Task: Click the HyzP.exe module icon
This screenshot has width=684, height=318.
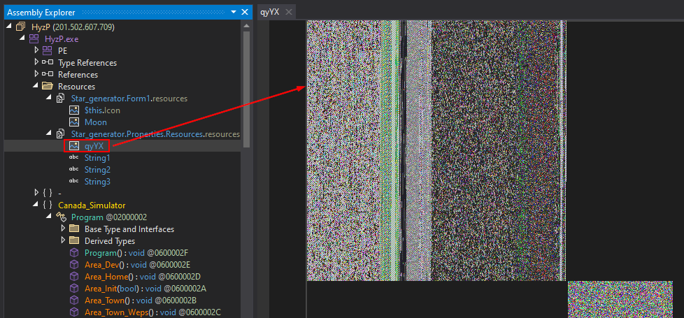Action: 34,39
